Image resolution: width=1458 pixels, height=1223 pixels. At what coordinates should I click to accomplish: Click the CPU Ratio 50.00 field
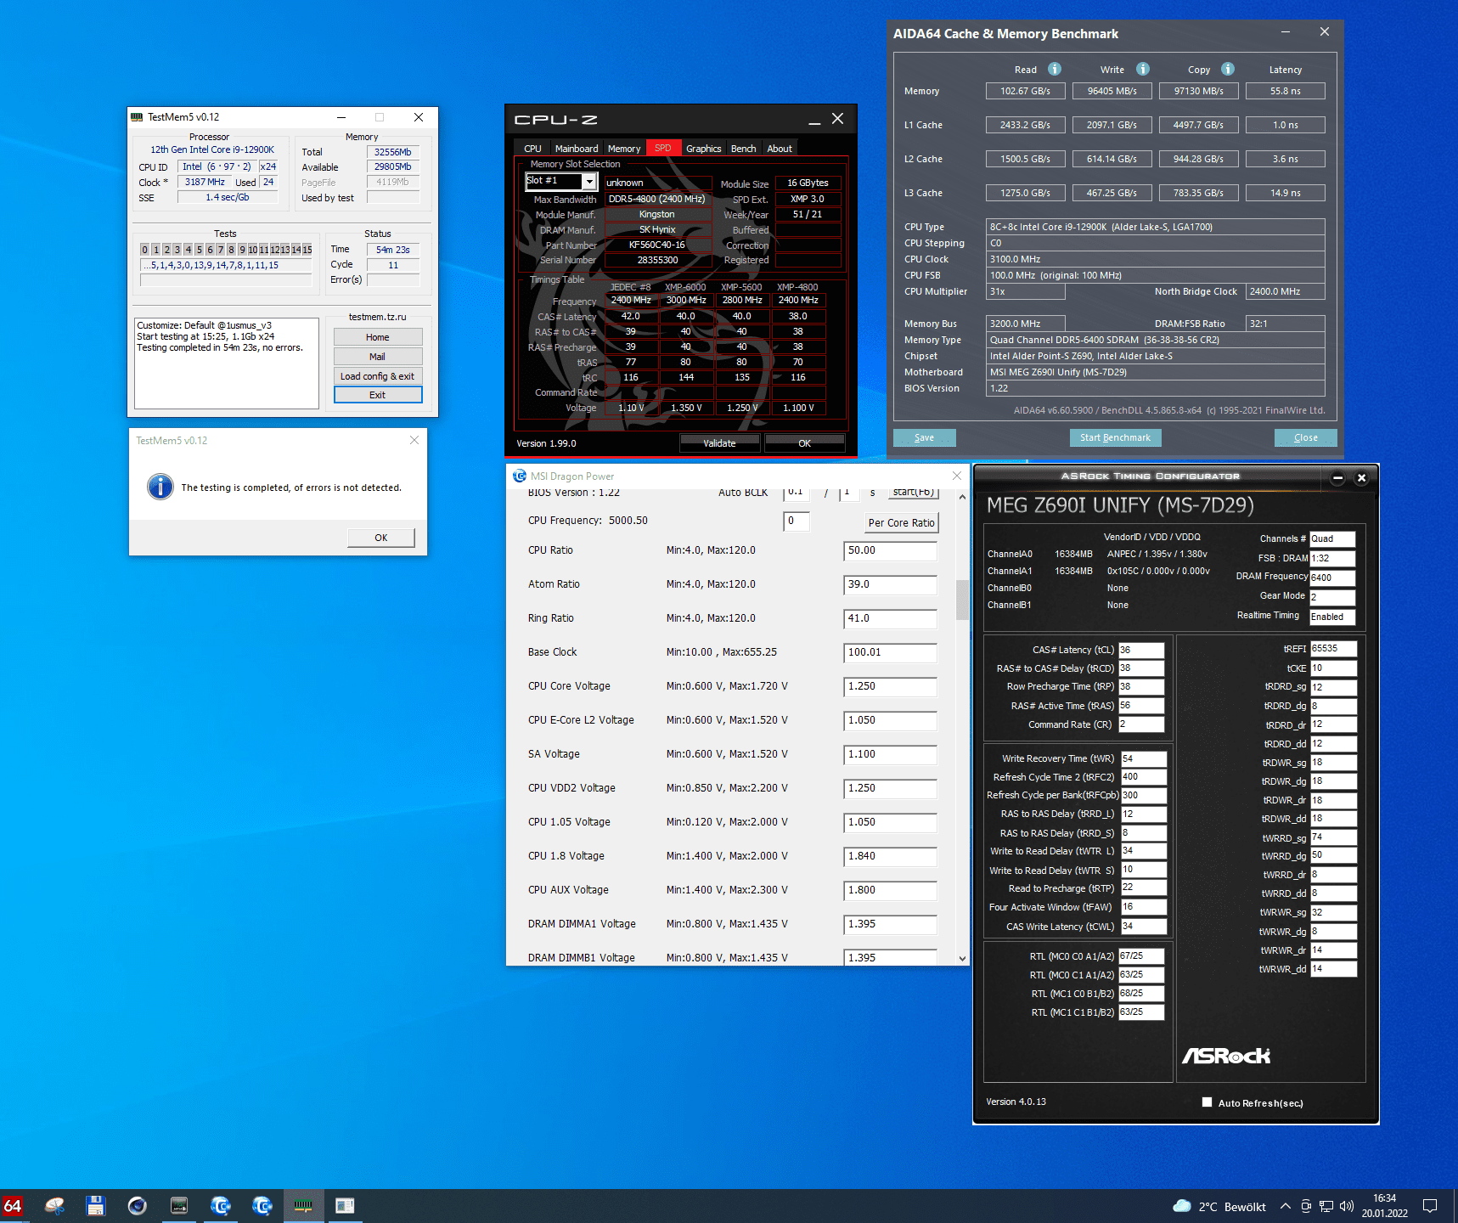(891, 551)
